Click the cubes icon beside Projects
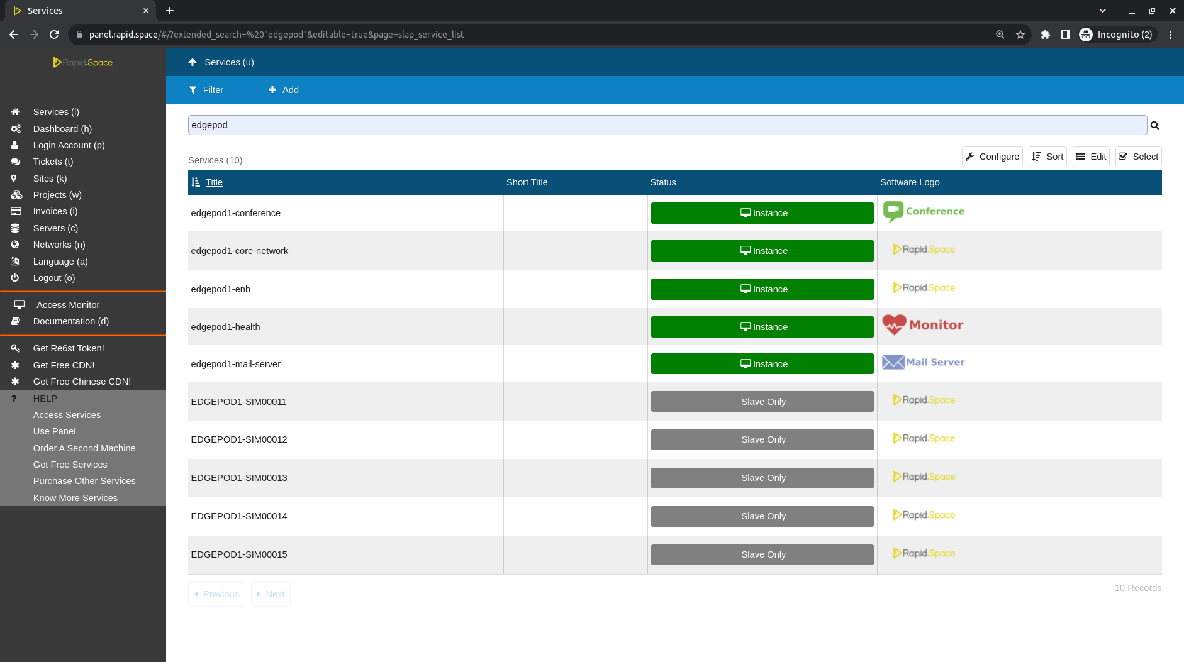The image size is (1184, 662). click(x=16, y=195)
